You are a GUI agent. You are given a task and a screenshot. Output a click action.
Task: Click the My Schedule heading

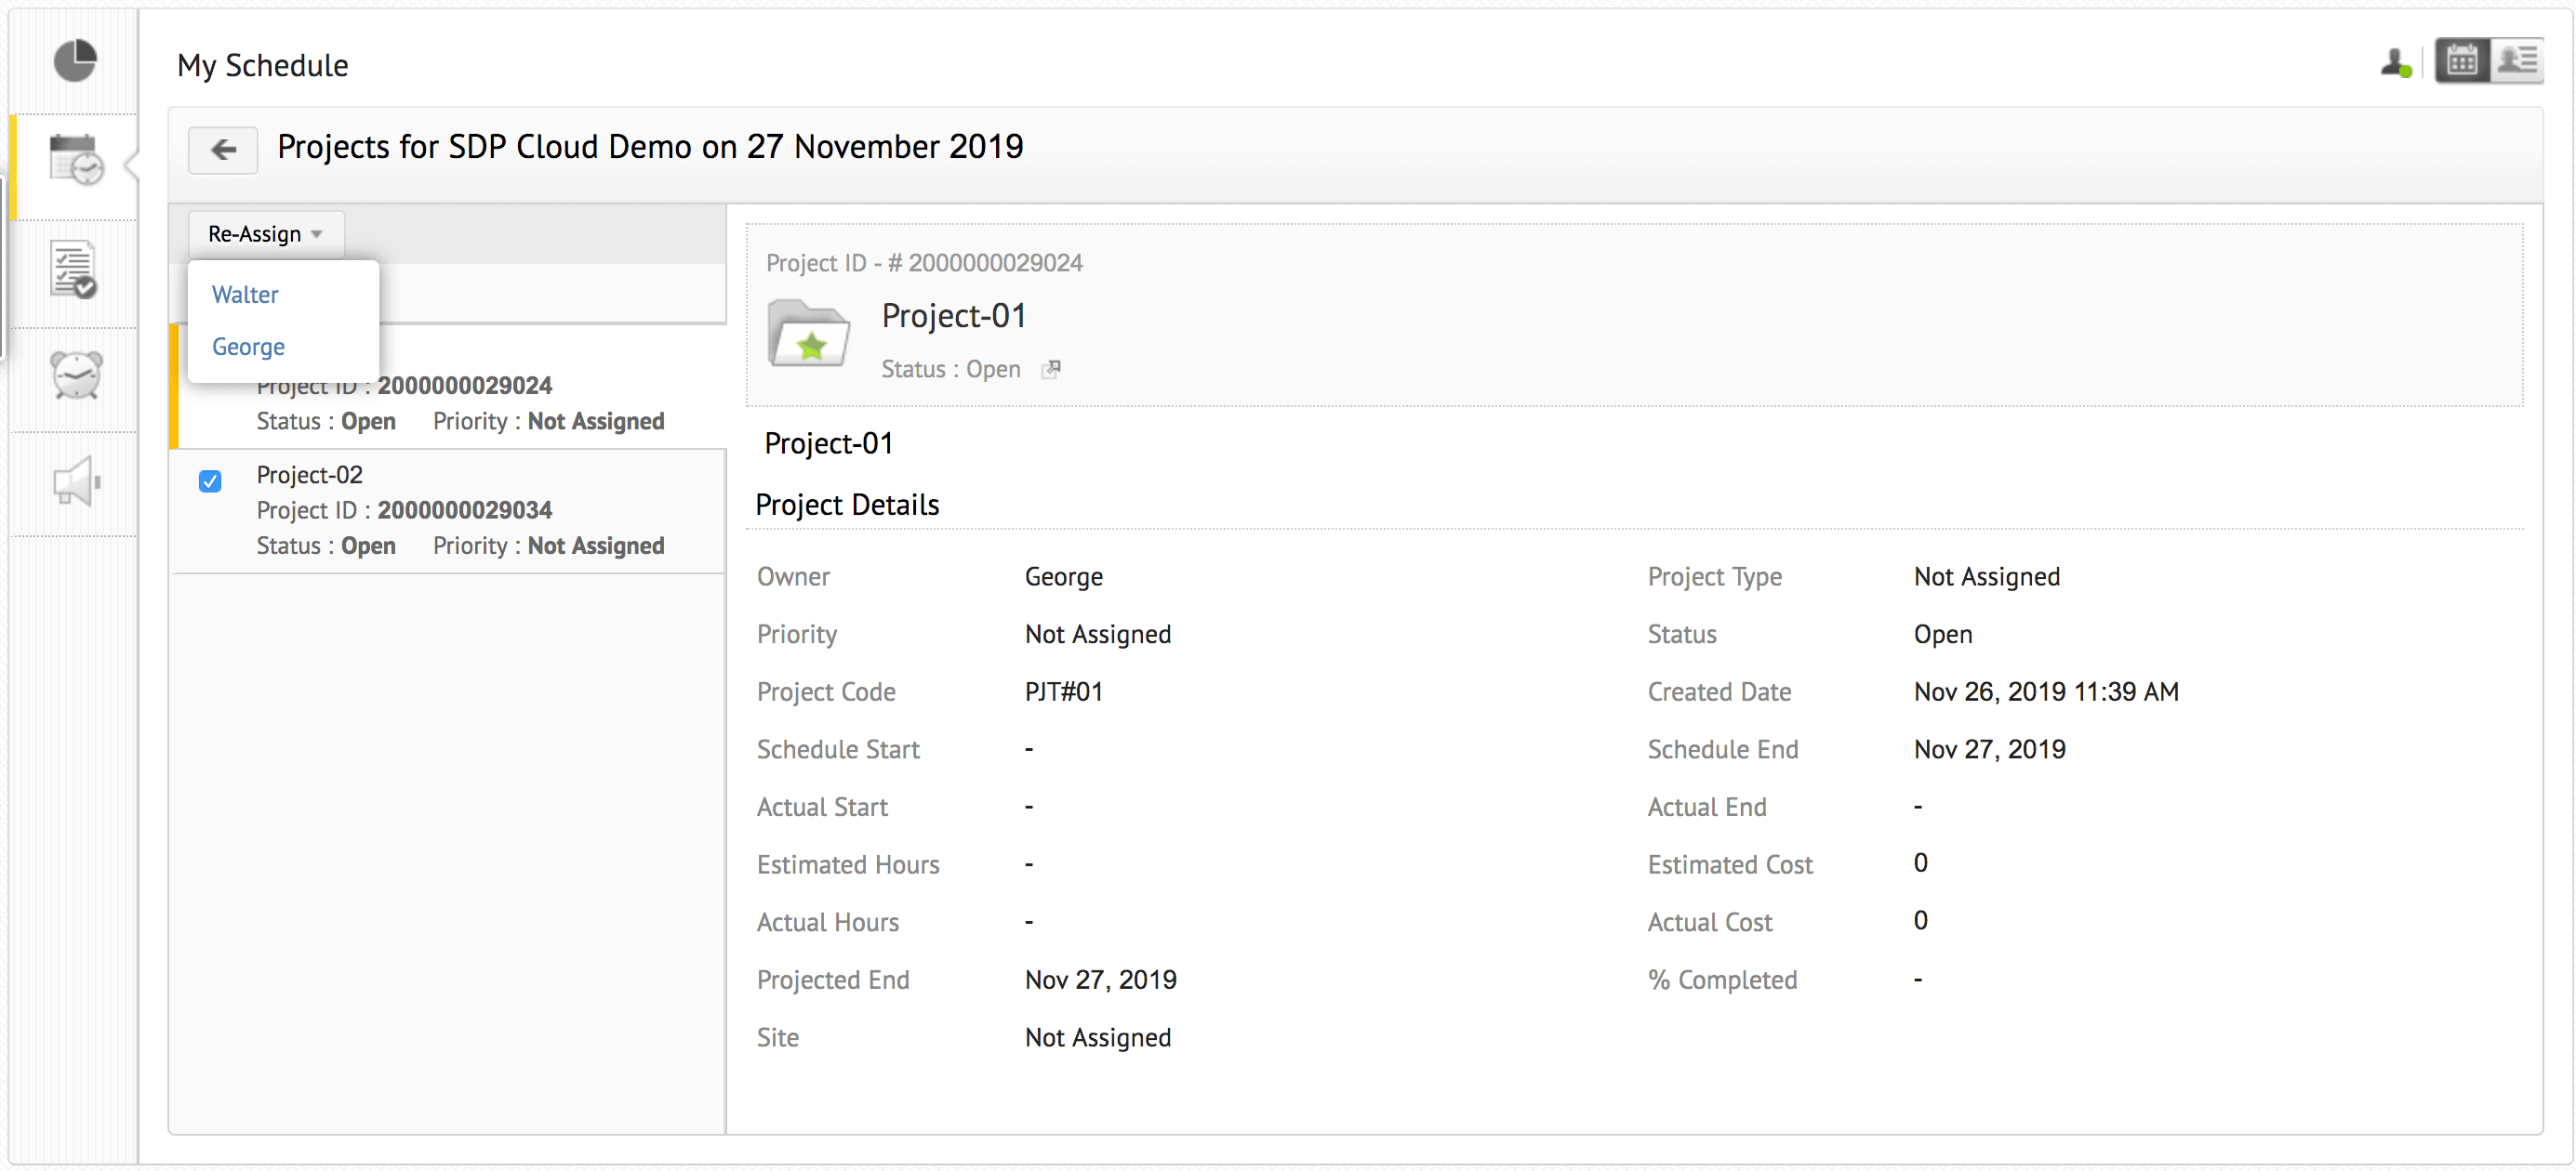[263, 66]
